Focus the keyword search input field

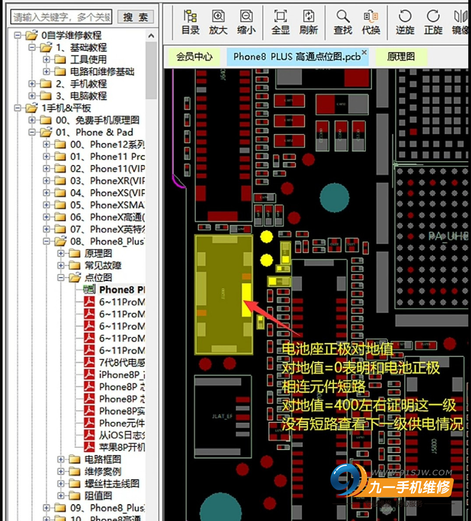pos(61,17)
